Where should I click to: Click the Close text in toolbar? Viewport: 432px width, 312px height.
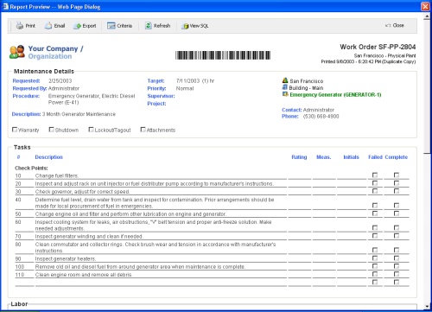[x=398, y=25]
